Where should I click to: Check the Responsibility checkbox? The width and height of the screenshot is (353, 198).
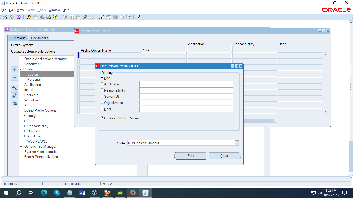pyautogui.click(x=102, y=90)
